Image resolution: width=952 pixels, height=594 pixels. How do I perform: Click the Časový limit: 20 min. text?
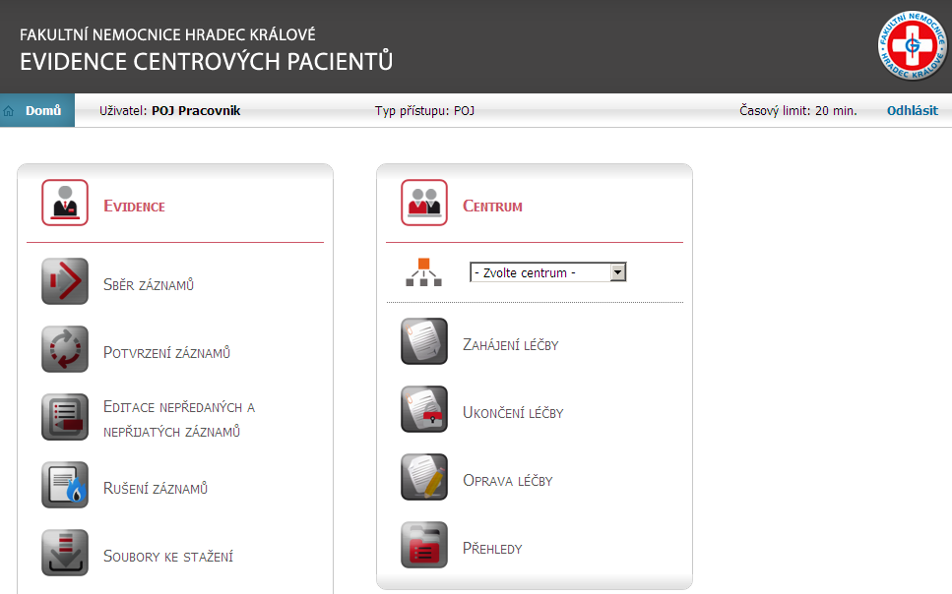[797, 111]
